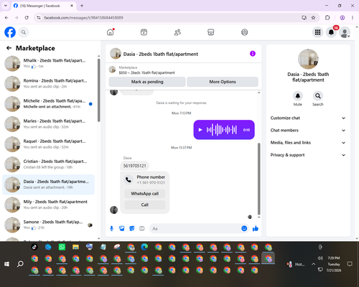
Task: Open the account profile avatar menu
Action: click(x=345, y=32)
